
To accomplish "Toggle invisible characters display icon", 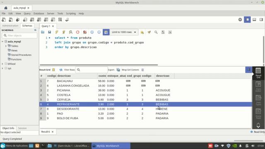I will tap(163, 32).
